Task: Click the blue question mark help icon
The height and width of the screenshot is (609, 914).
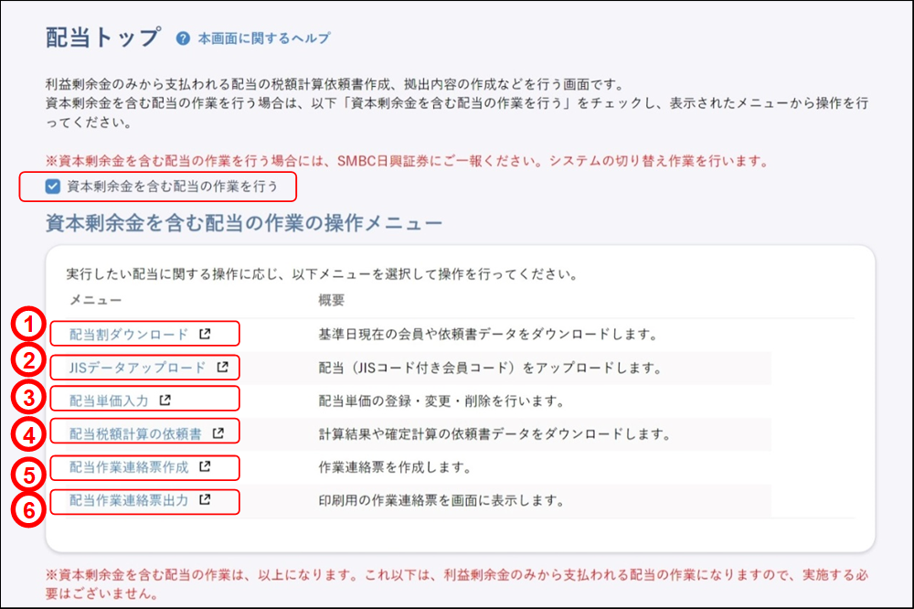Action: tap(183, 38)
